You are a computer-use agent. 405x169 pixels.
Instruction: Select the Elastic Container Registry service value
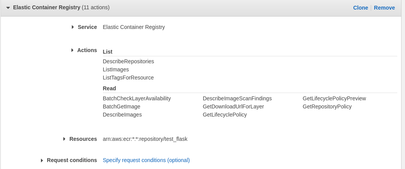pyautogui.click(x=134, y=27)
